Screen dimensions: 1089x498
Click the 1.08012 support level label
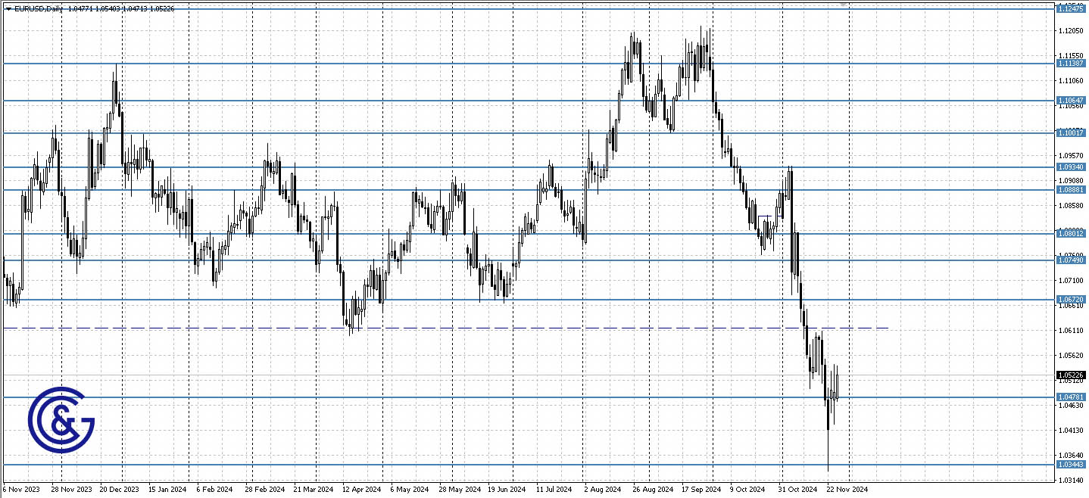click(x=1071, y=233)
